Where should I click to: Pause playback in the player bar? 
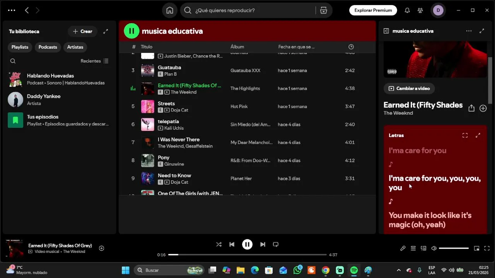click(x=247, y=244)
